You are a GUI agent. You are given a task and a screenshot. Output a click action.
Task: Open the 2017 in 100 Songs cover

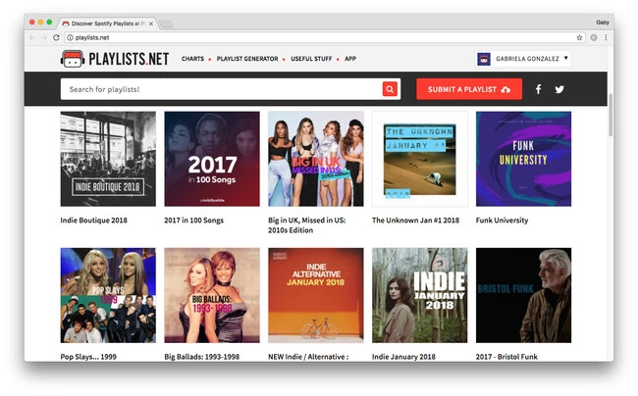pyautogui.click(x=212, y=159)
